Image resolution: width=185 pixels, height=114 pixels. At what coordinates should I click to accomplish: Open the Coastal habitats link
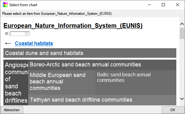point(34,44)
